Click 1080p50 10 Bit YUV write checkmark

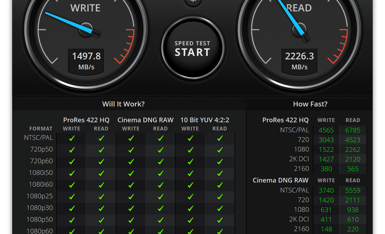tap(190, 220)
